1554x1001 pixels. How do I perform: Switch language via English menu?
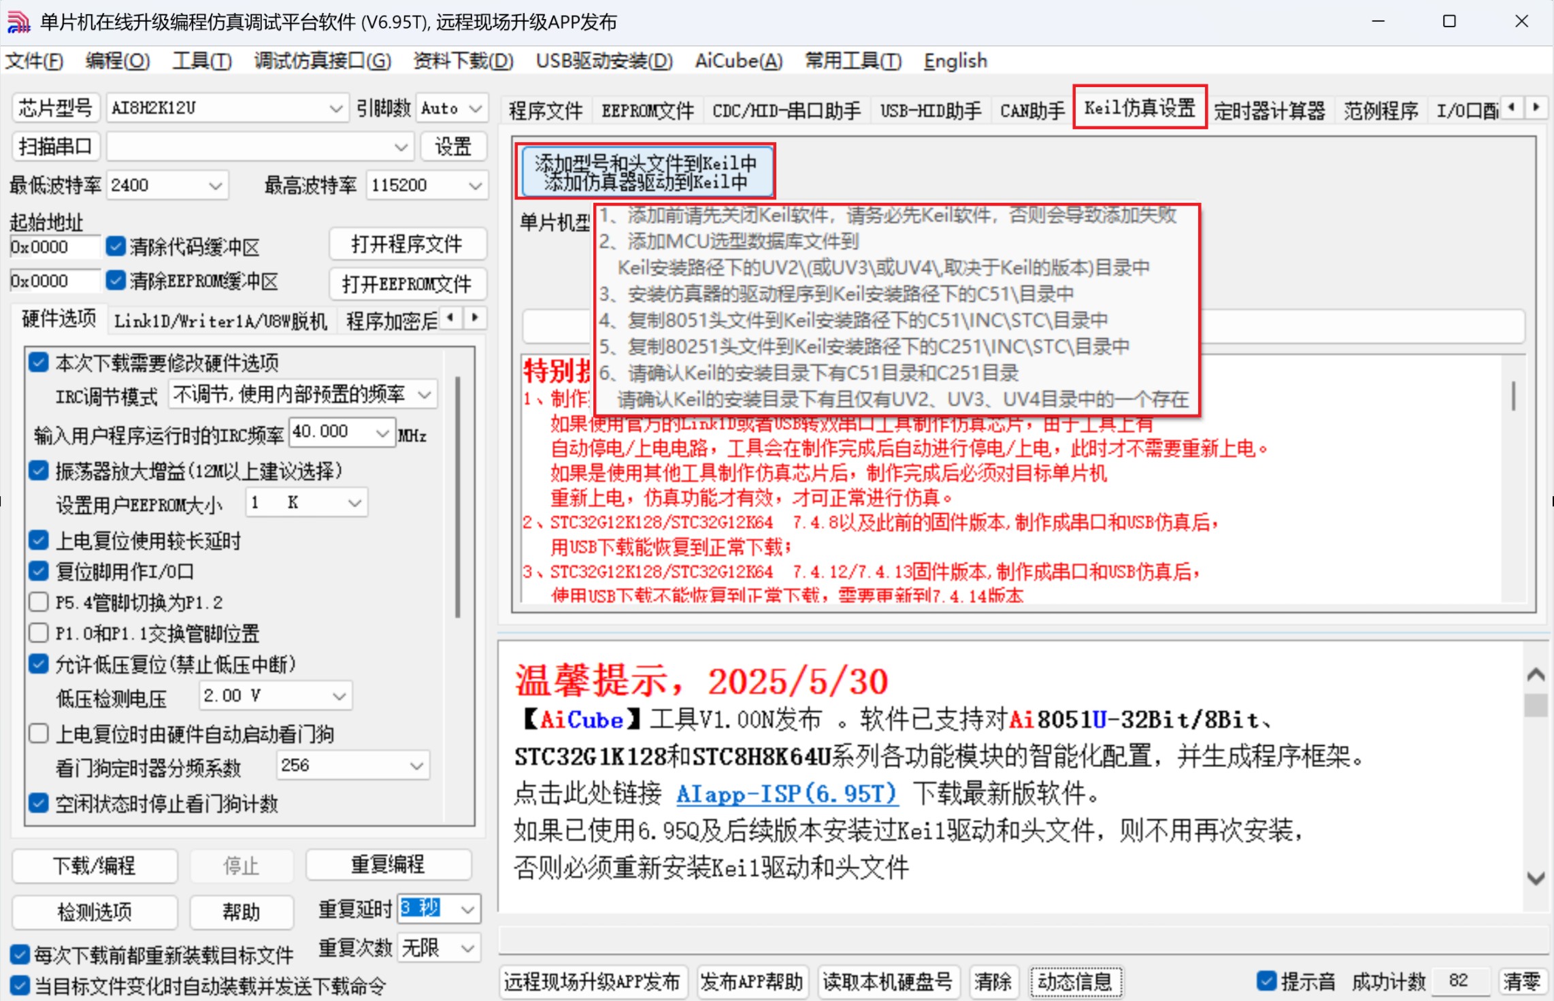pos(955,61)
